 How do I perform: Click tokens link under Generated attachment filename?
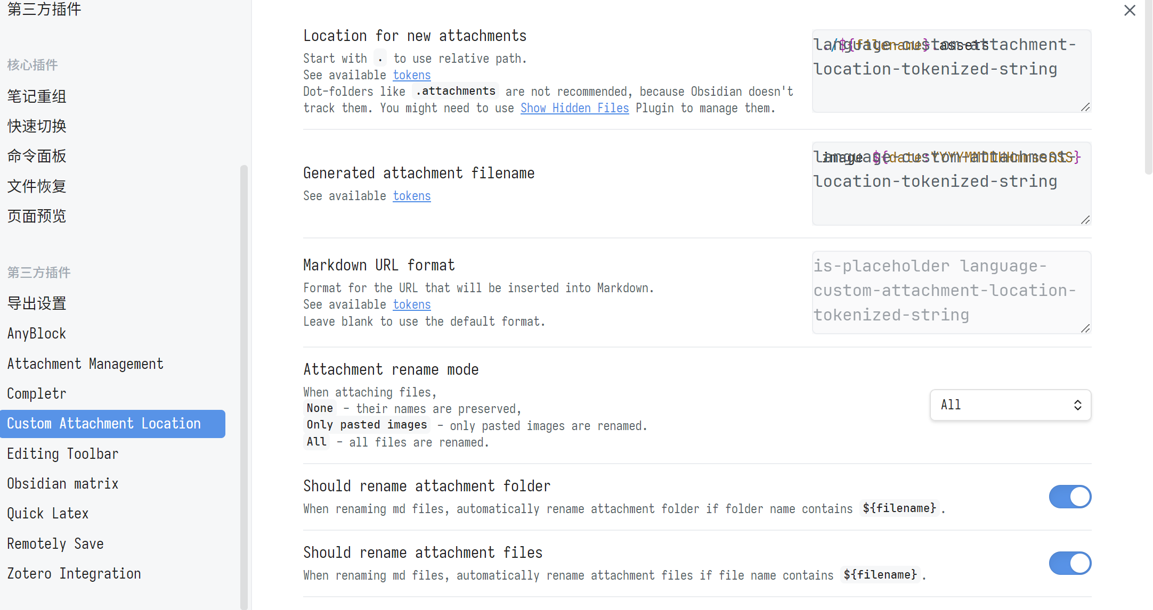(x=411, y=196)
